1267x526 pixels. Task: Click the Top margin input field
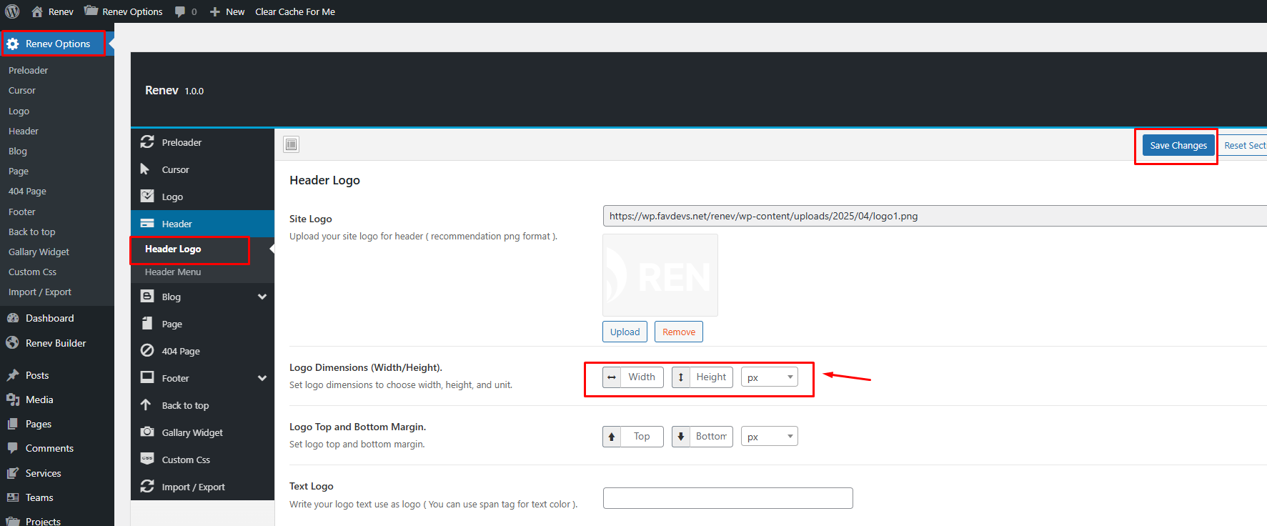(642, 437)
